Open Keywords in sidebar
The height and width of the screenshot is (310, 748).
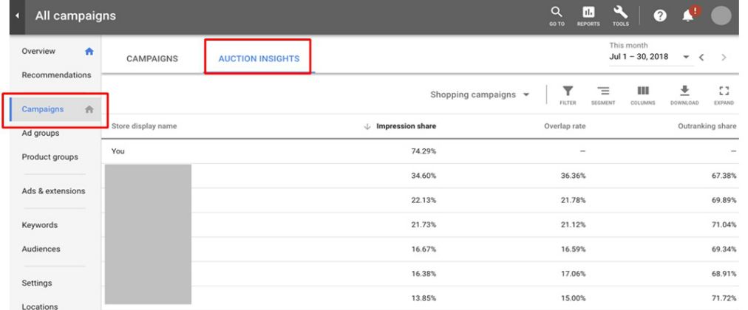tap(40, 225)
